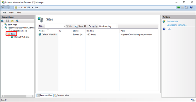Expand breadcrumb arrow after Sites
The image size is (196, 102).
pyautogui.click(x=41, y=8)
